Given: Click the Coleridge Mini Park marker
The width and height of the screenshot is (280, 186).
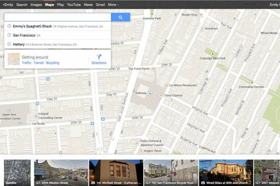Looking at the screenshot, I should [x=213, y=54].
